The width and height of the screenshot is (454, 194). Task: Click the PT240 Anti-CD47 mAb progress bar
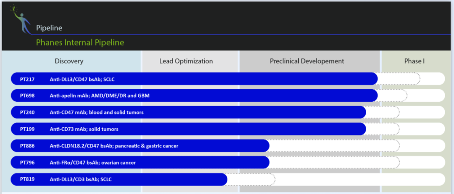click(188, 112)
